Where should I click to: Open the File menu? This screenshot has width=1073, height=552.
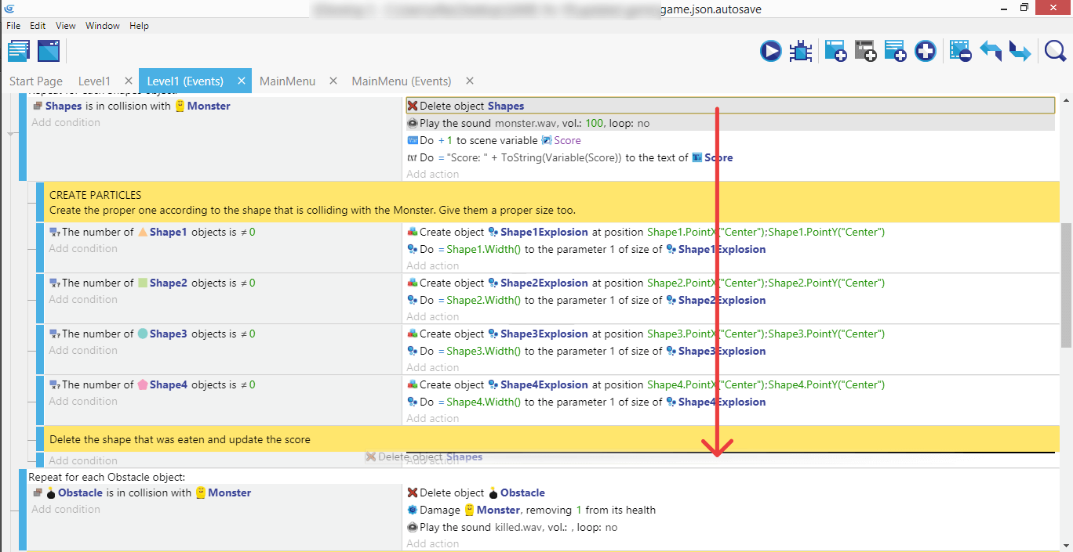13,26
